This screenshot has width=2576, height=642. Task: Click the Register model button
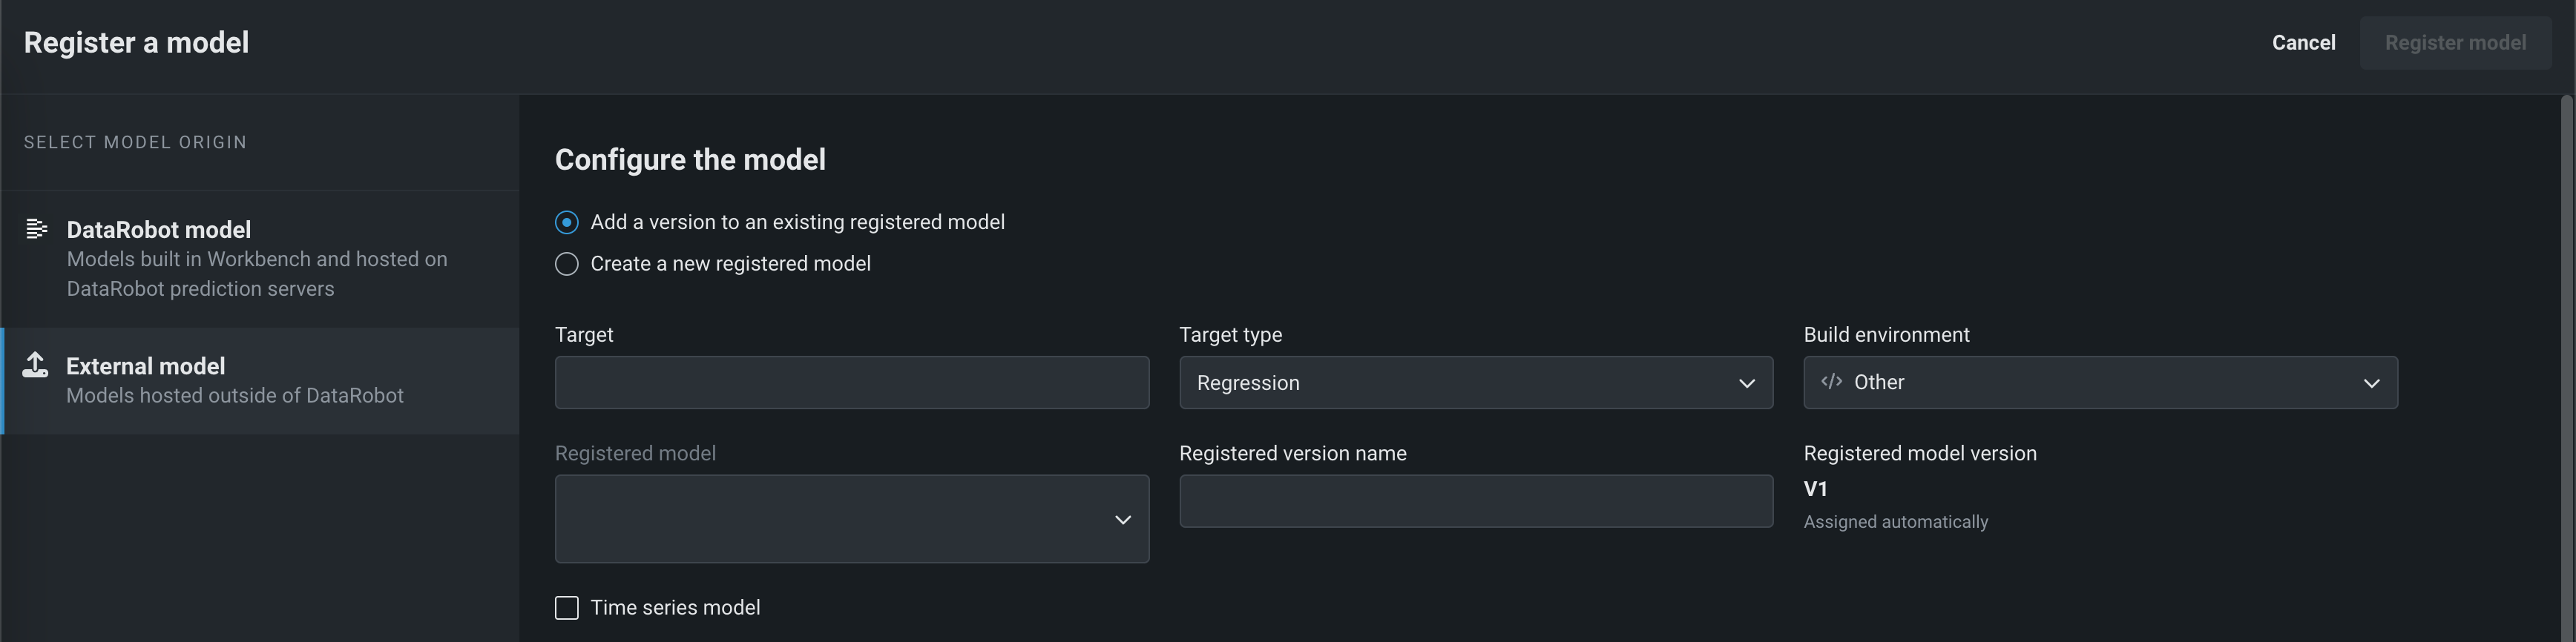[2455, 43]
